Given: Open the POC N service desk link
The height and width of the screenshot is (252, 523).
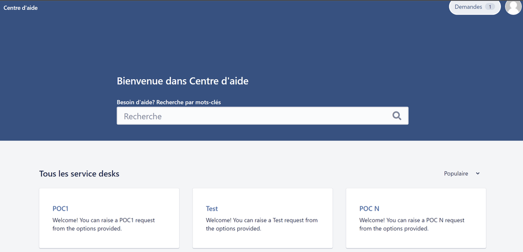Looking at the screenshot, I should point(369,209).
